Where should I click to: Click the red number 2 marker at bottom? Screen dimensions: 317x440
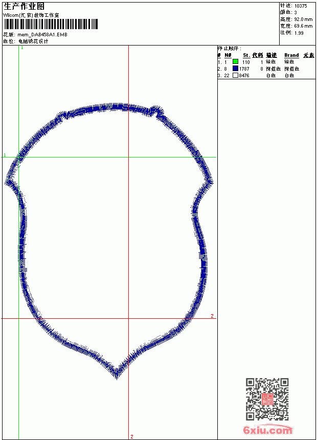132,436
